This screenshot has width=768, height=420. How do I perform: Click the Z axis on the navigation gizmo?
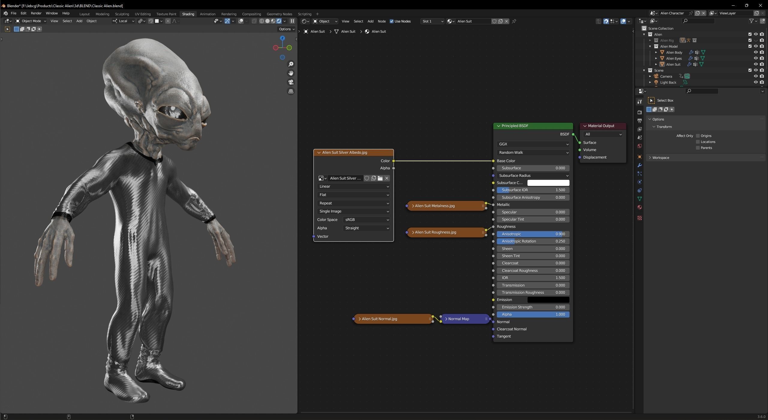click(282, 38)
